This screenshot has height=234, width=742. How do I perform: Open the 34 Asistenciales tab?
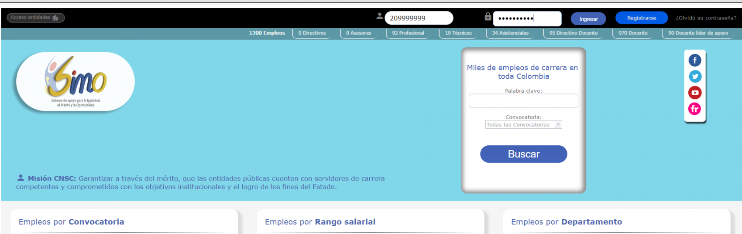pyautogui.click(x=510, y=33)
